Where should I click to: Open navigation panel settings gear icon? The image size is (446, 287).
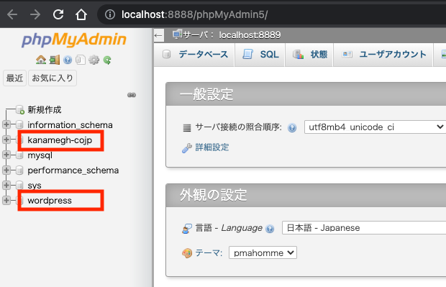point(94,60)
